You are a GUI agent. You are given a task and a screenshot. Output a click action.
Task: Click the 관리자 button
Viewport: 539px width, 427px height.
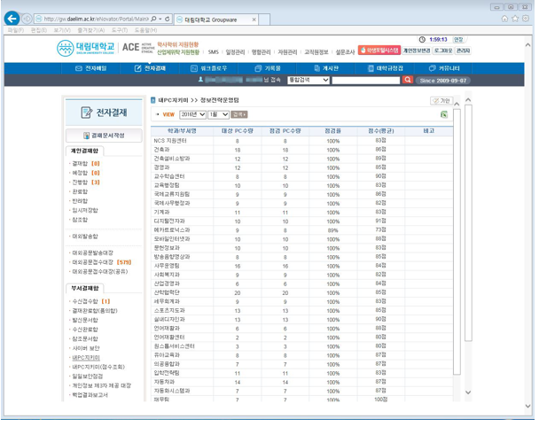click(463, 50)
